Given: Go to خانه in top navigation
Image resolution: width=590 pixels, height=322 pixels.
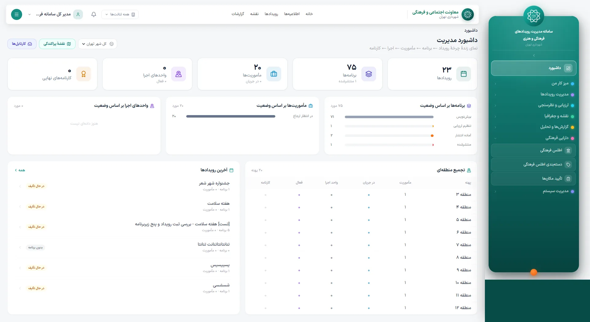Looking at the screenshot, I should (309, 14).
